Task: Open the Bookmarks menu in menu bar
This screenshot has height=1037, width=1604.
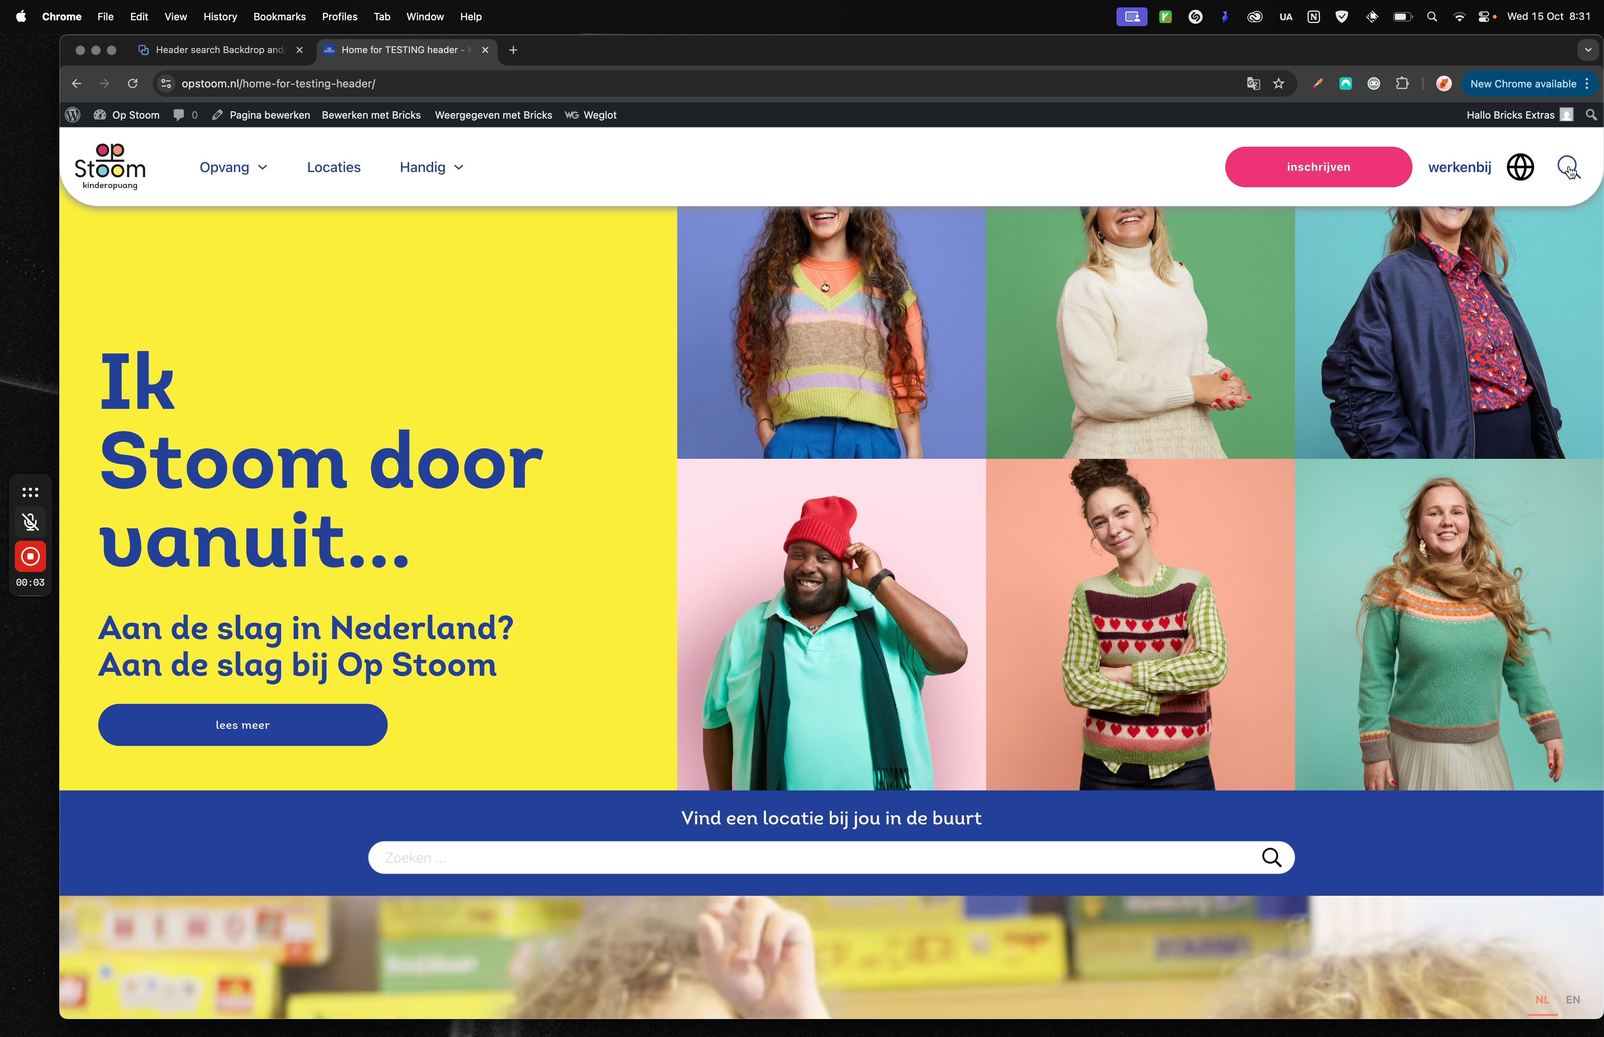Action: point(279,16)
